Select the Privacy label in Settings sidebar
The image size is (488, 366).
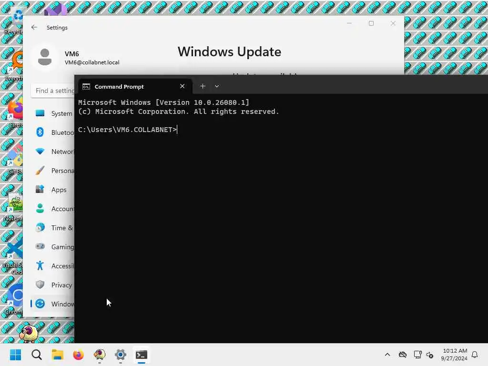point(61,285)
